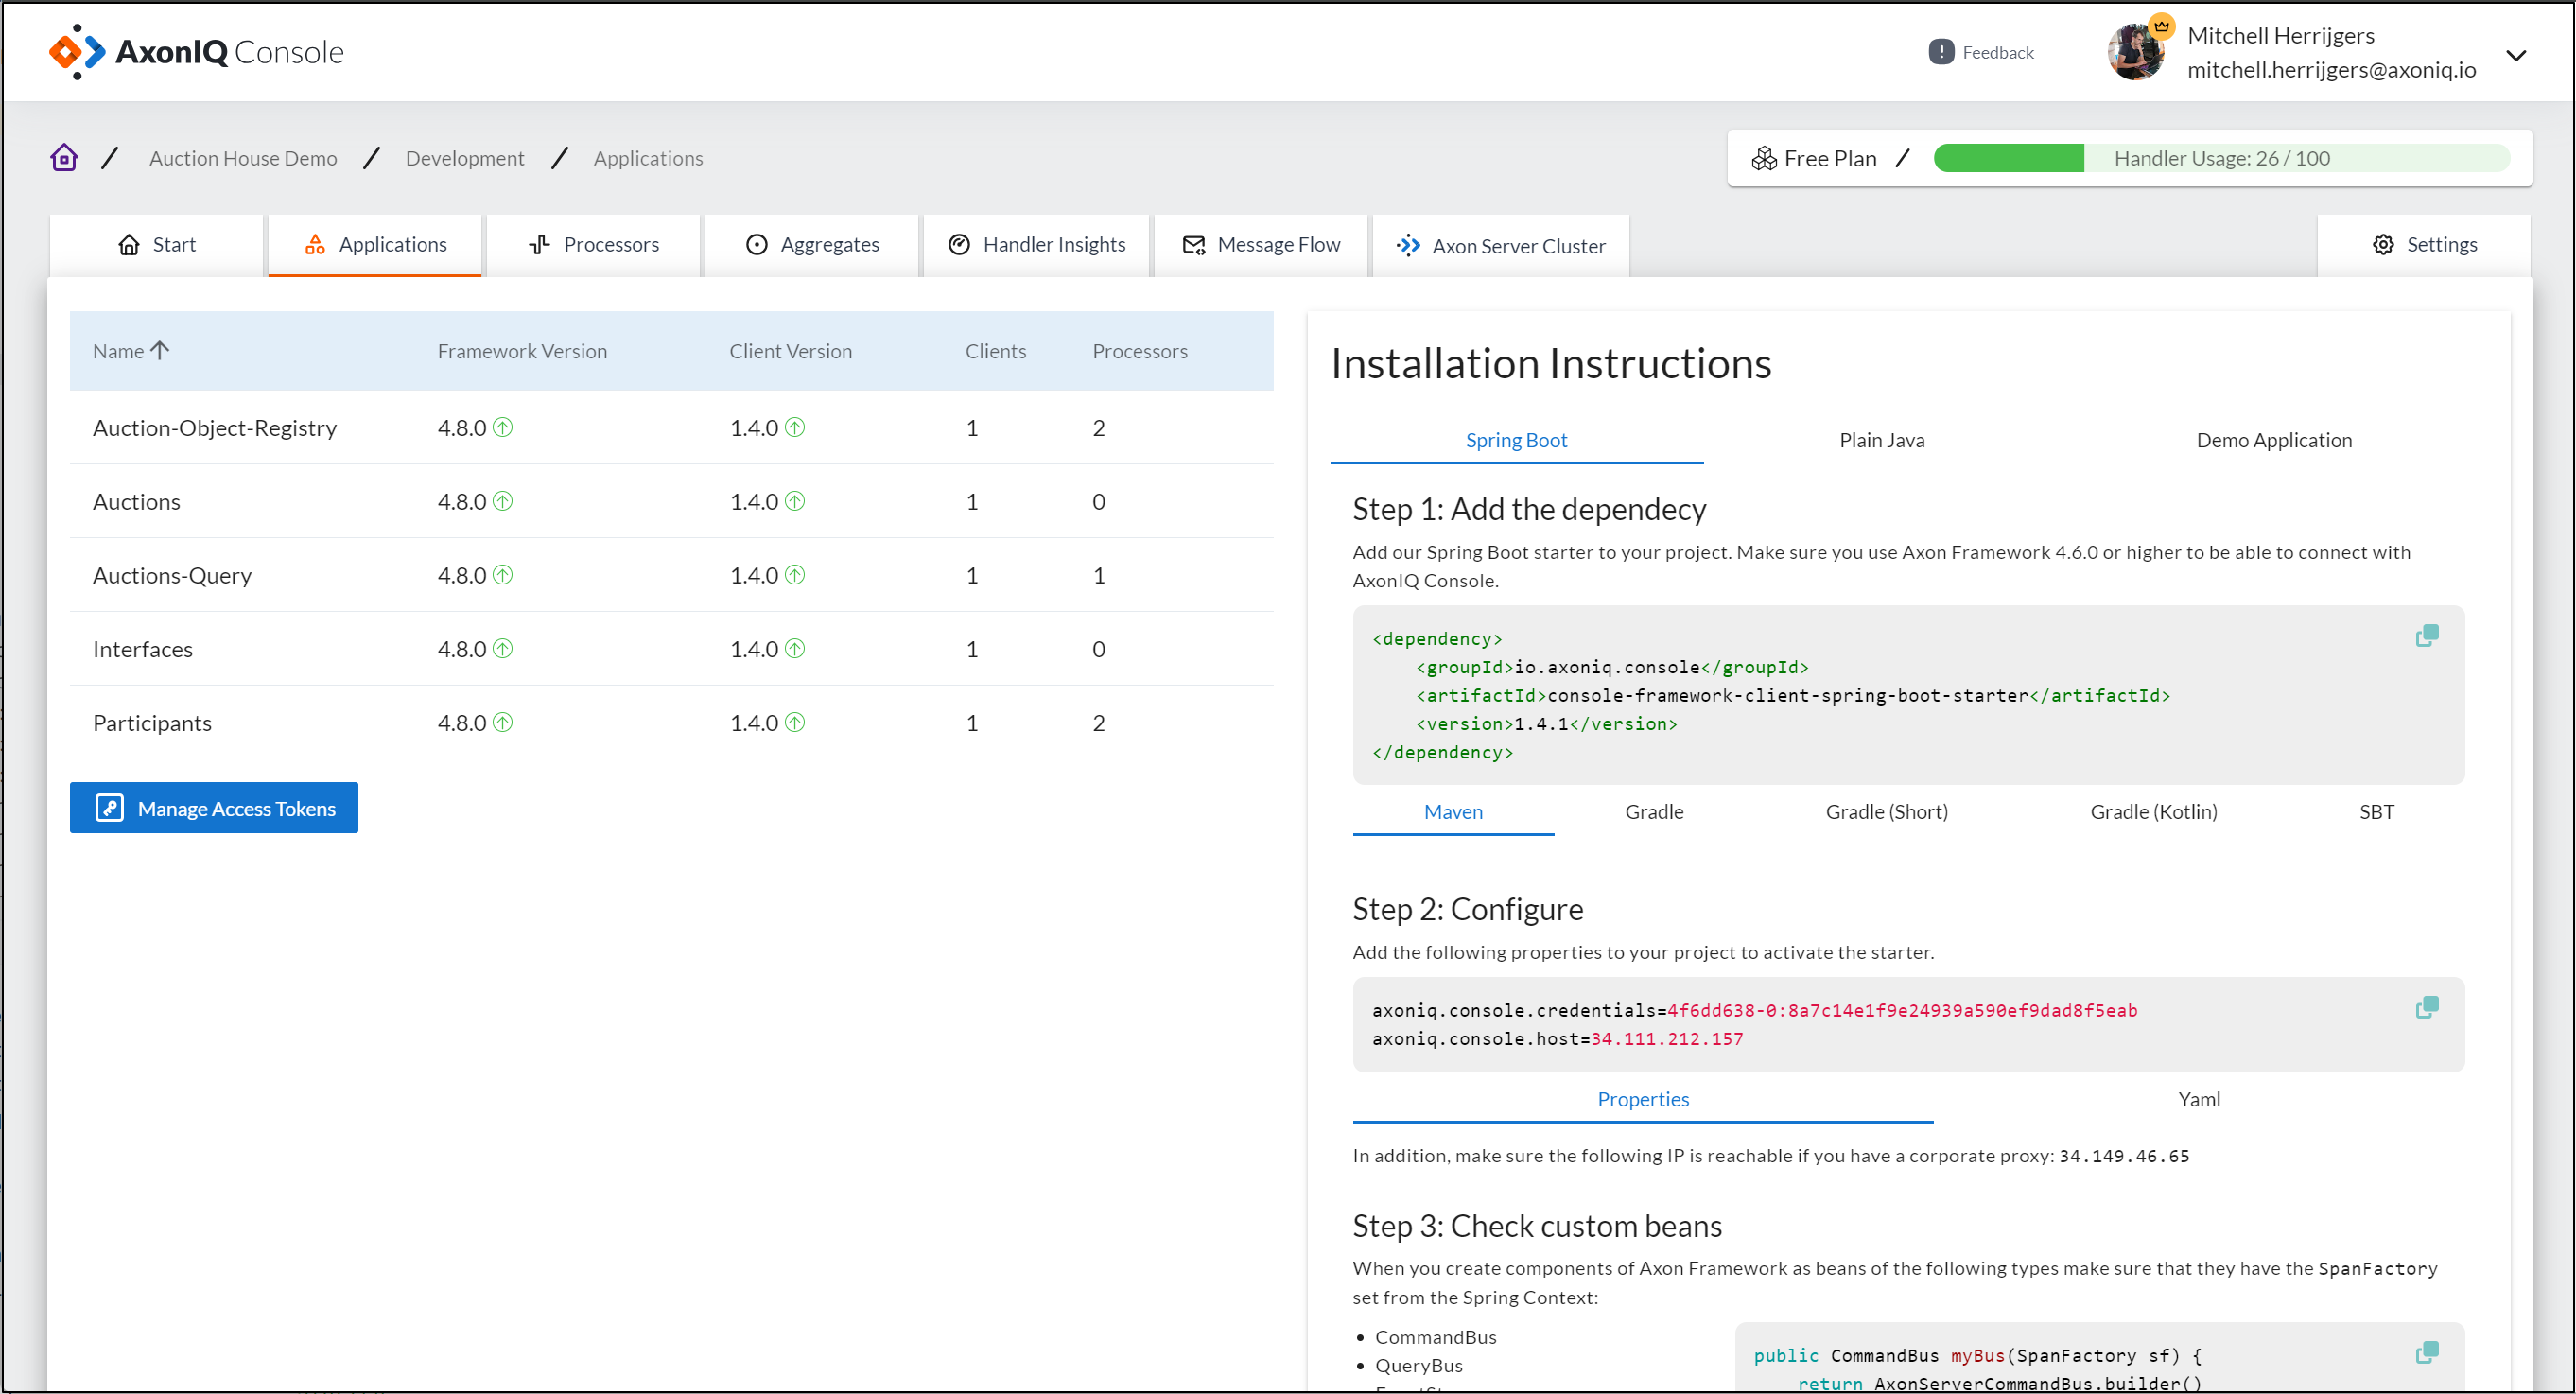Click client upgrade icon for Auction-Object-Registry
The image size is (2576, 1394).
click(x=795, y=428)
